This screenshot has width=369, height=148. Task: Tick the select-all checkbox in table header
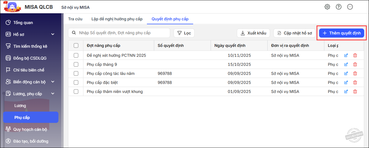pos(76,45)
